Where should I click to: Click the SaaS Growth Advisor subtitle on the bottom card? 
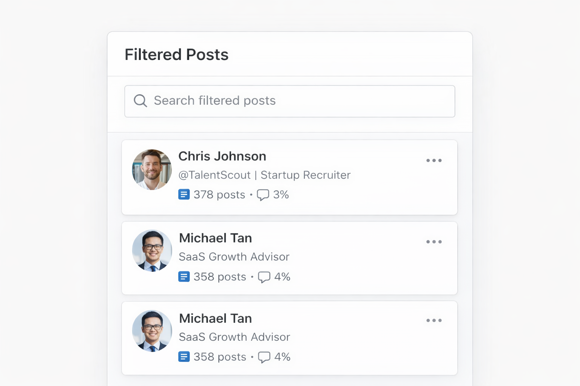coord(234,337)
